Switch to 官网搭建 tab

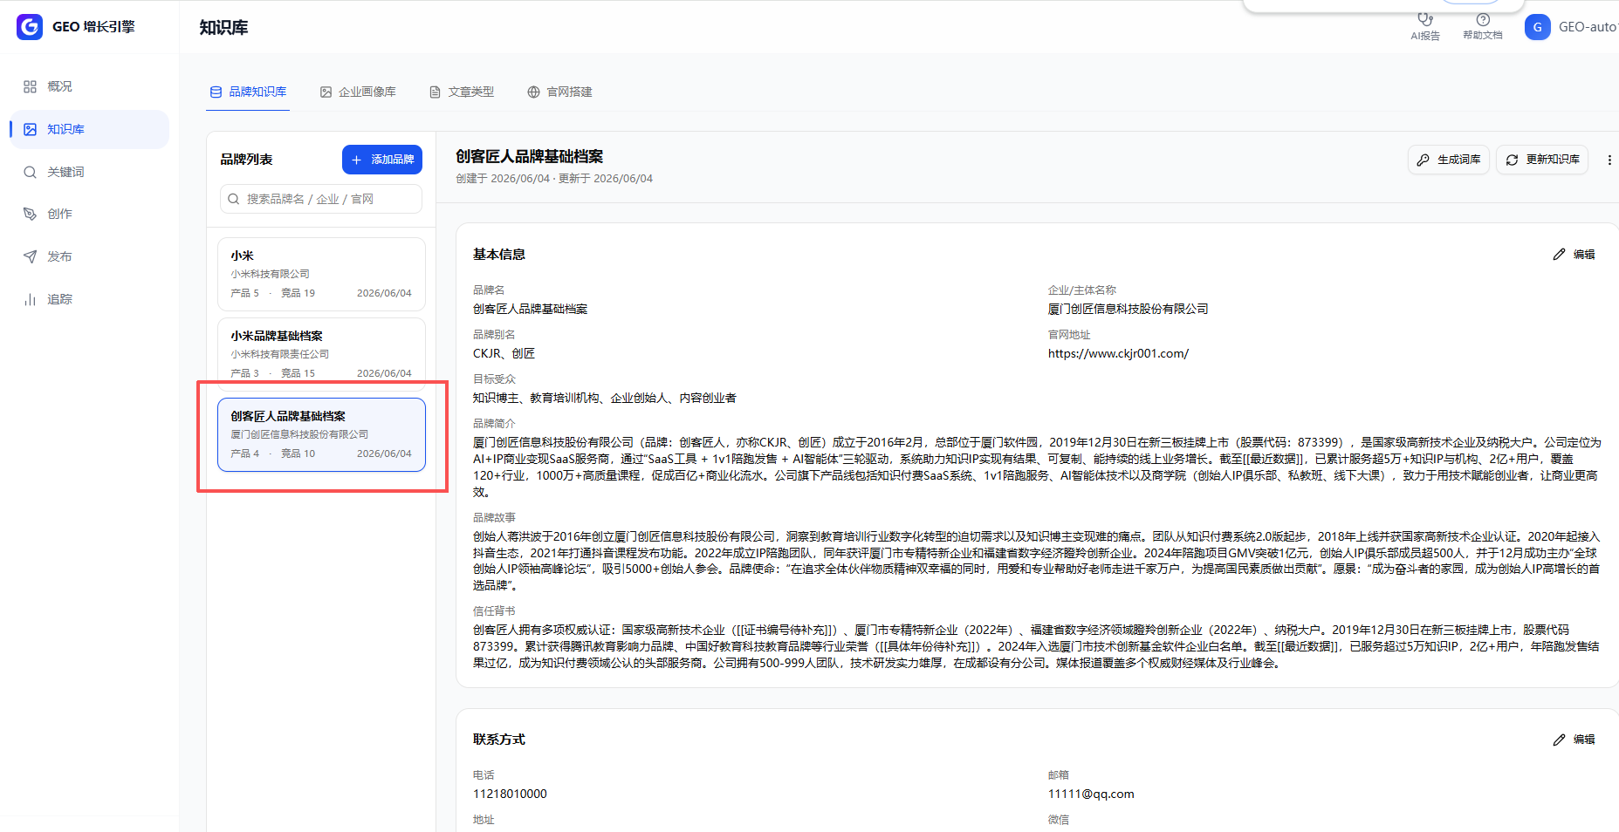pos(560,92)
